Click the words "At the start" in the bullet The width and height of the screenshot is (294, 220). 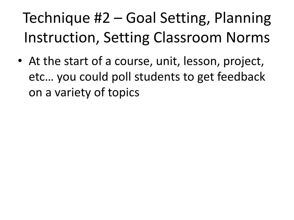point(59,61)
